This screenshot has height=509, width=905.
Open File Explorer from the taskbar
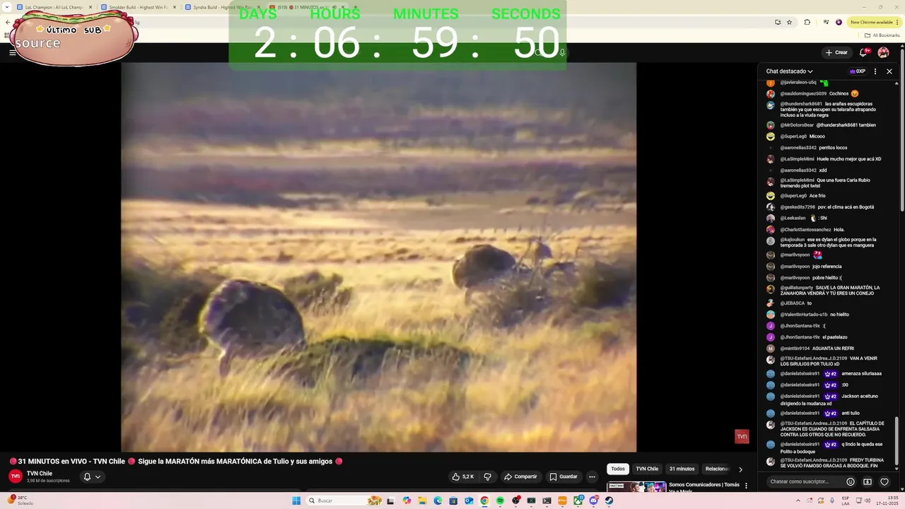coord(422,501)
